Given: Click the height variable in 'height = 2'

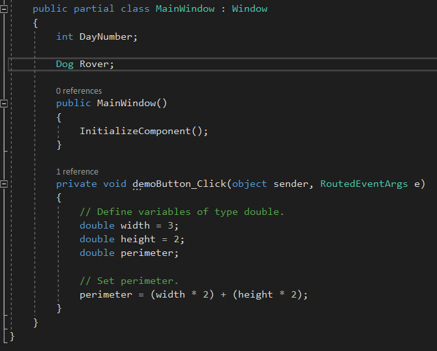Looking at the screenshot, I should click(x=138, y=239).
